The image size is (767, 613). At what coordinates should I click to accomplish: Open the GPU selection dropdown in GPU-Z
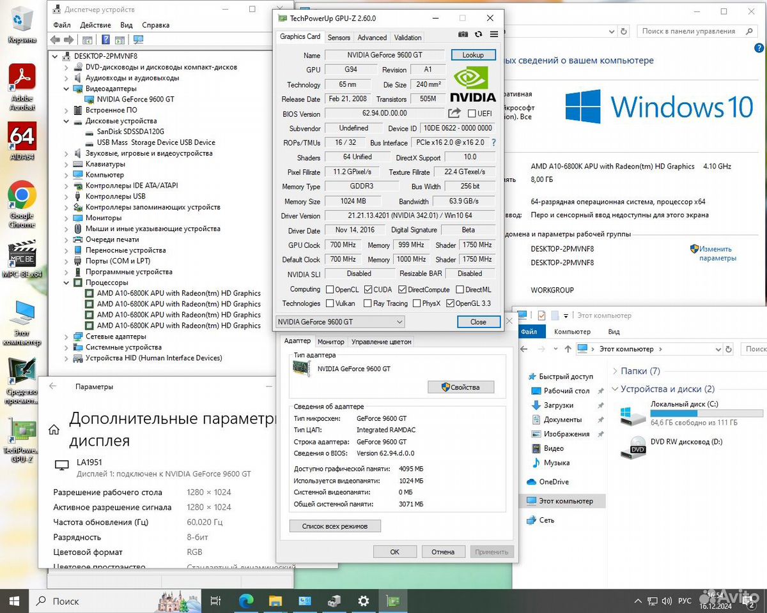point(340,322)
